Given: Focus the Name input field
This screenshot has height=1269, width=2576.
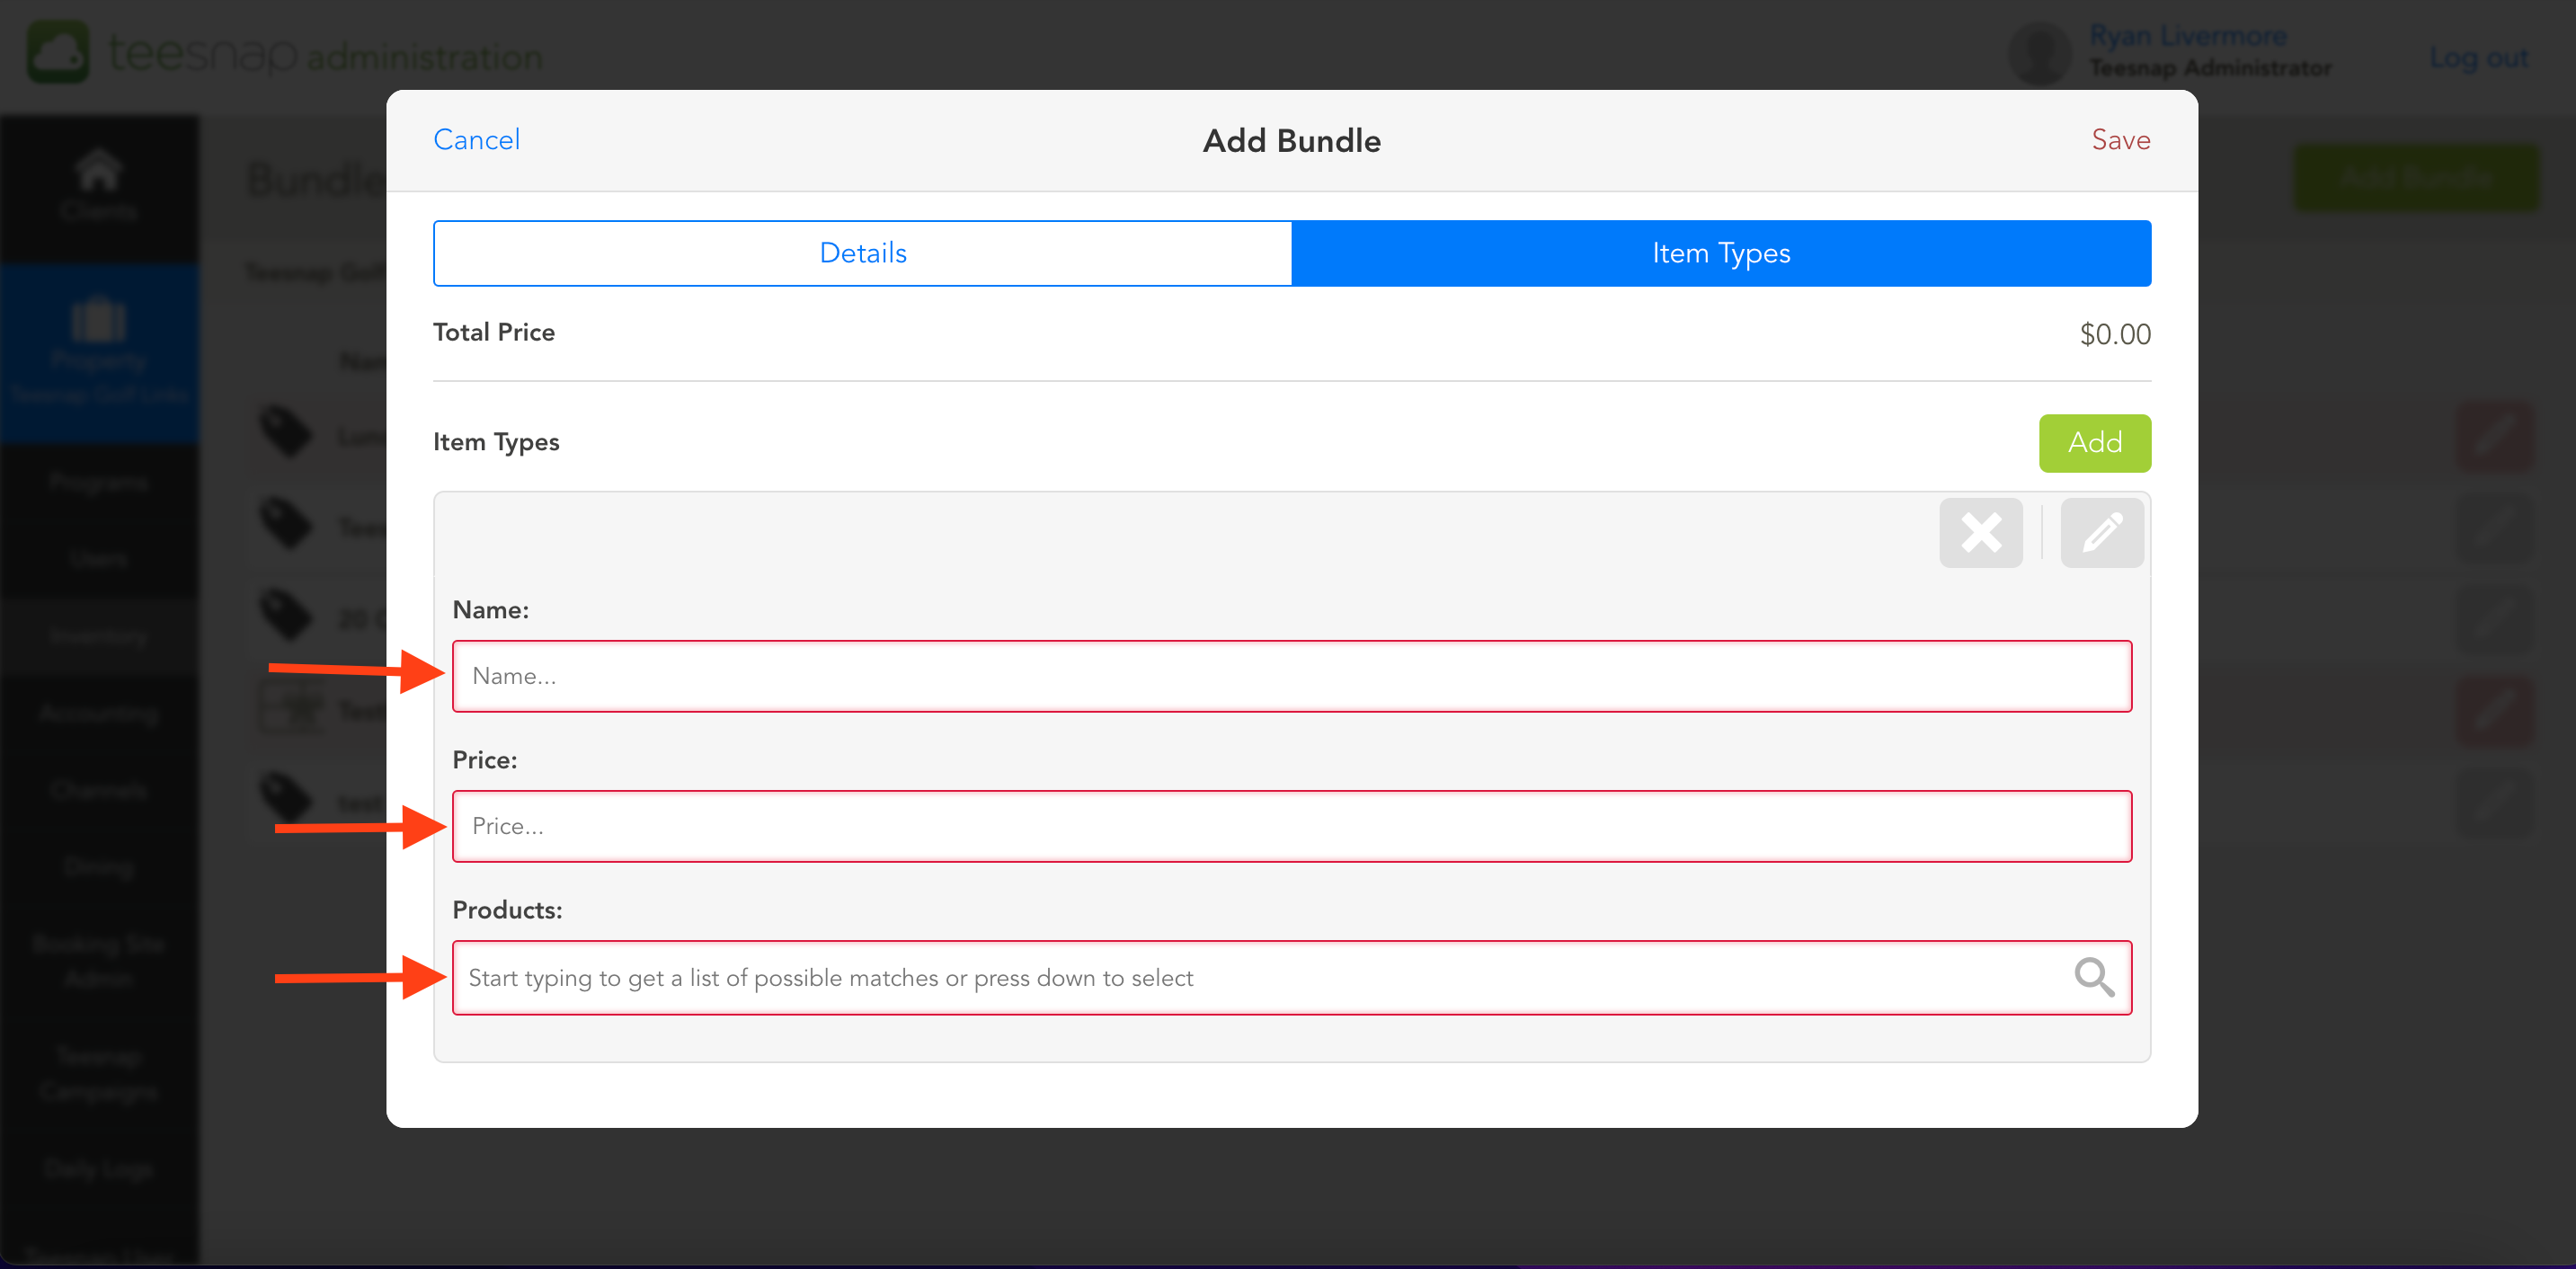Looking at the screenshot, I should click(1291, 676).
